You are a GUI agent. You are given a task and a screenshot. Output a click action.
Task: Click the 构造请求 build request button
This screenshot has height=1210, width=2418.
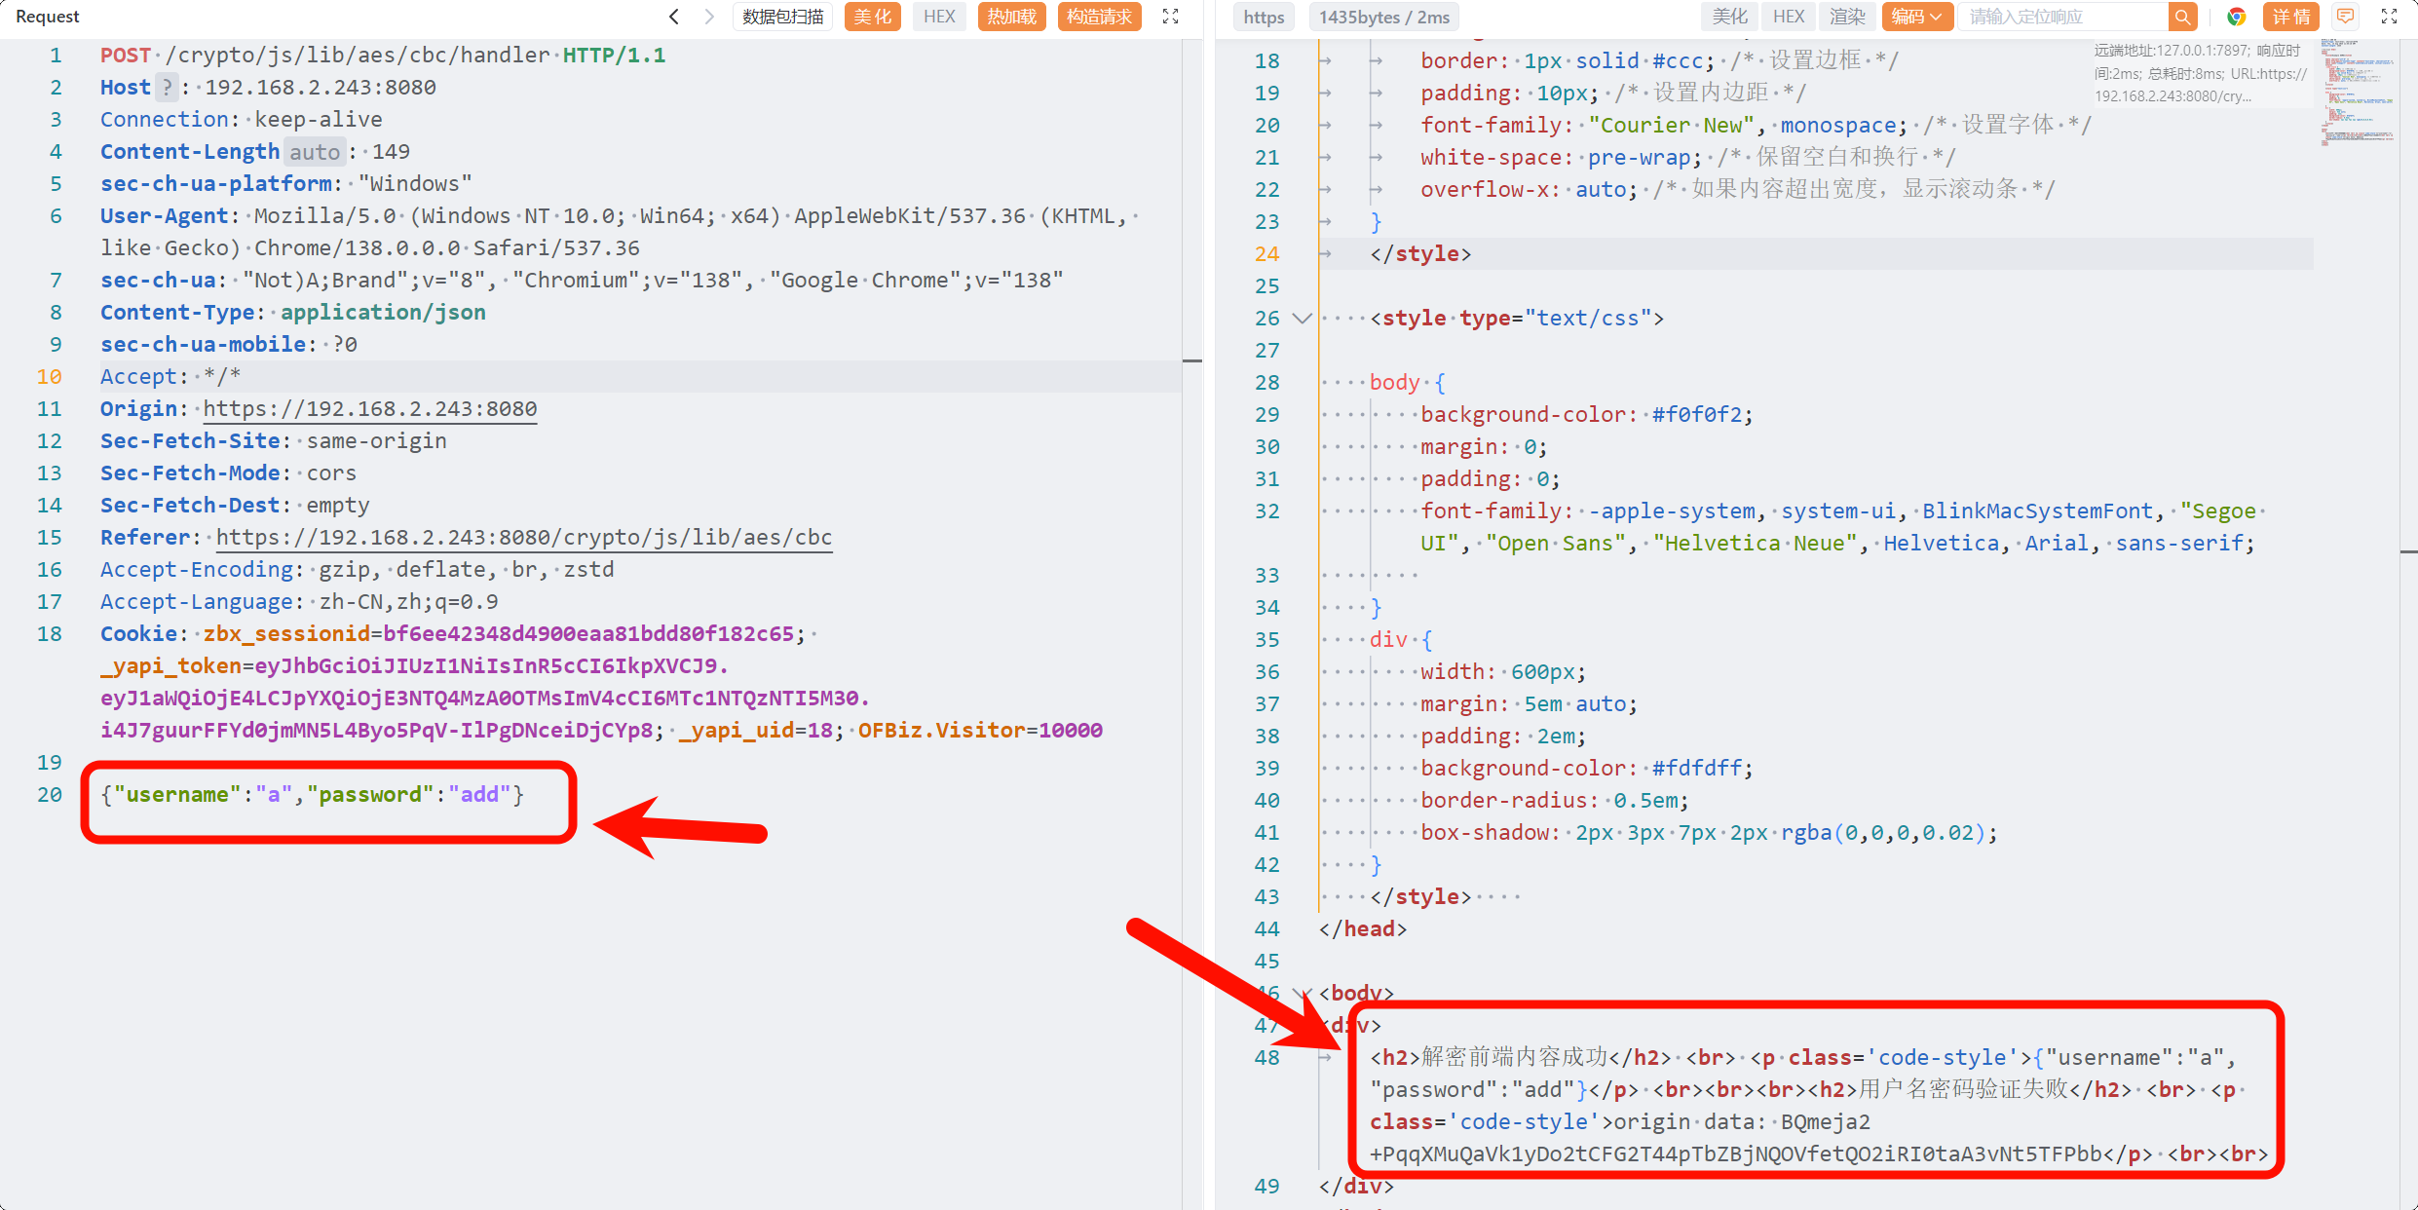[x=1099, y=17]
